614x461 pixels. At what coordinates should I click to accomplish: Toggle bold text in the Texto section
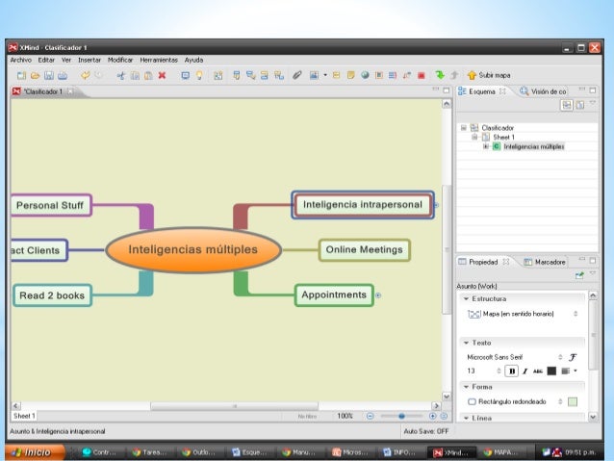coord(512,371)
